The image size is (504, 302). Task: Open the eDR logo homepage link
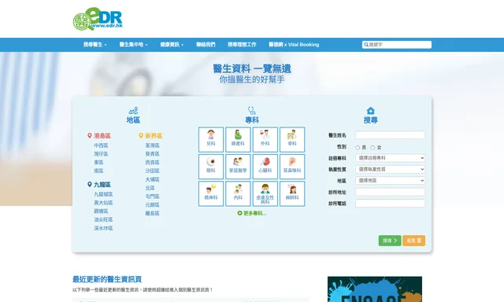(98, 19)
